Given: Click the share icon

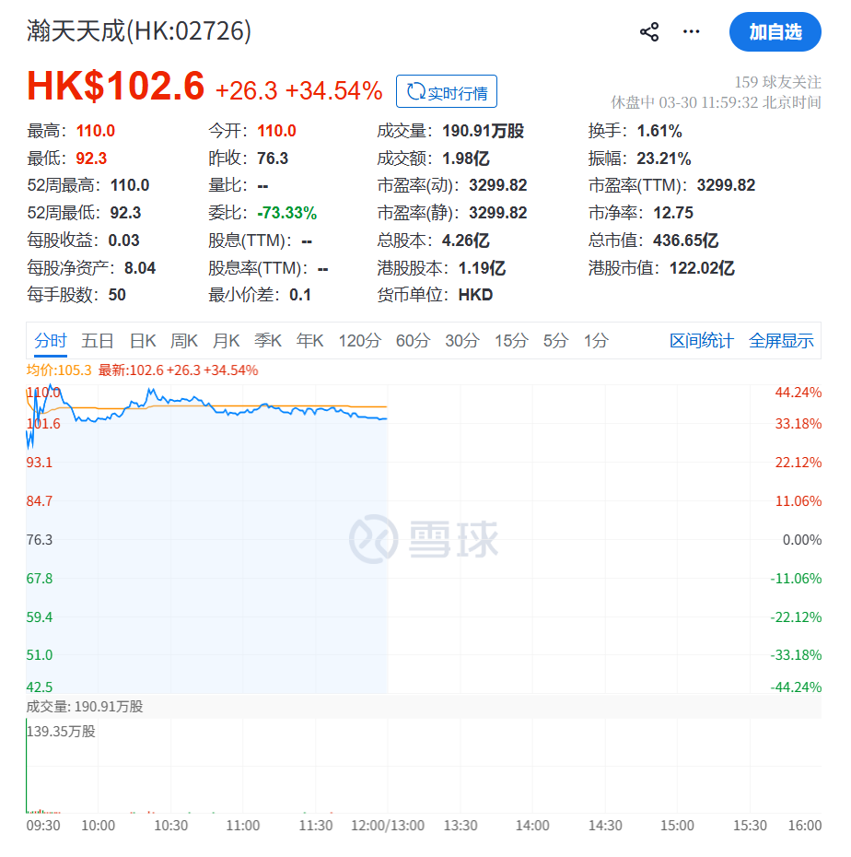Looking at the screenshot, I should (x=648, y=30).
